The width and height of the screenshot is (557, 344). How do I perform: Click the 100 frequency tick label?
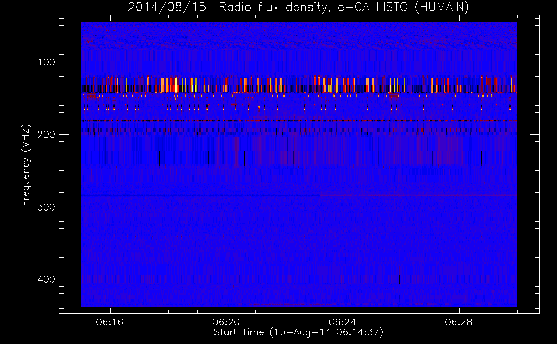tap(46, 62)
